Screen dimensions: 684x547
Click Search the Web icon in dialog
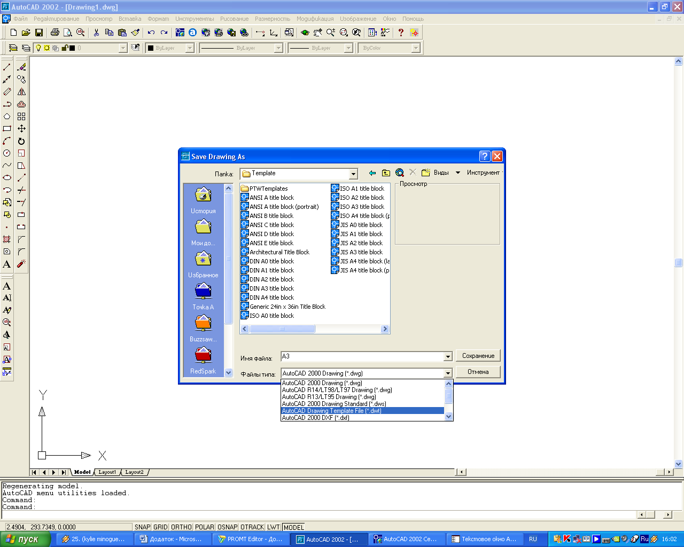point(399,173)
